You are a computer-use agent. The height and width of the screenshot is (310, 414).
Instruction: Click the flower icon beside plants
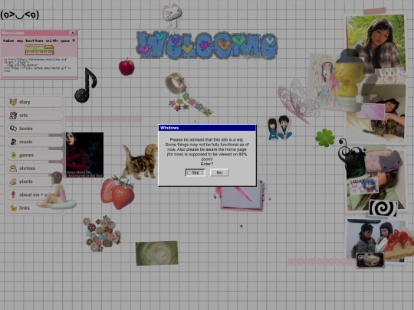13,181
